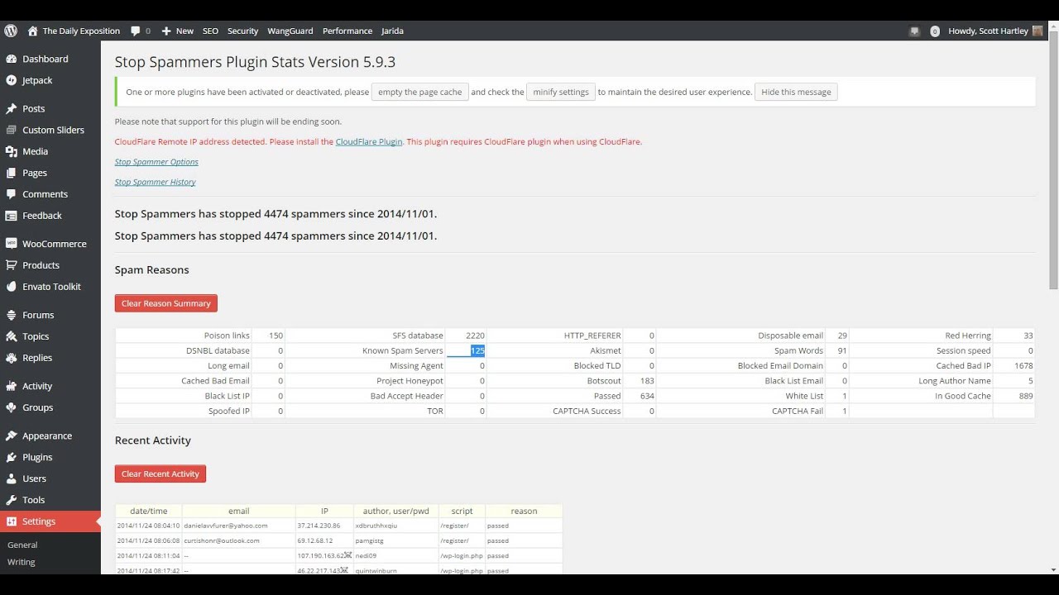
Task: Click the plus icon next to New
Action: [x=166, y=31]
